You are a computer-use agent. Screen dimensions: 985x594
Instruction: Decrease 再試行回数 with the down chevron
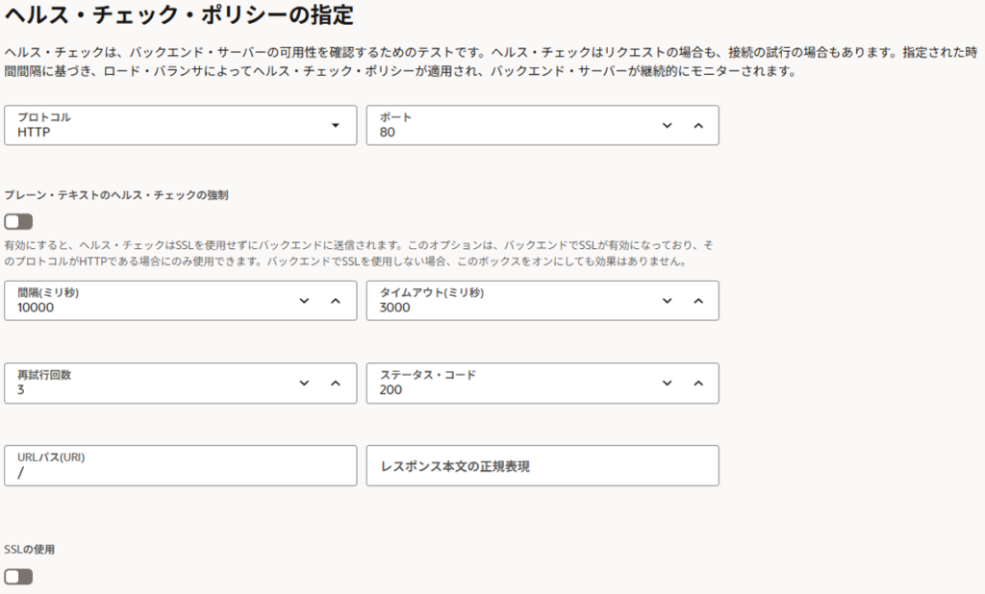304,383
